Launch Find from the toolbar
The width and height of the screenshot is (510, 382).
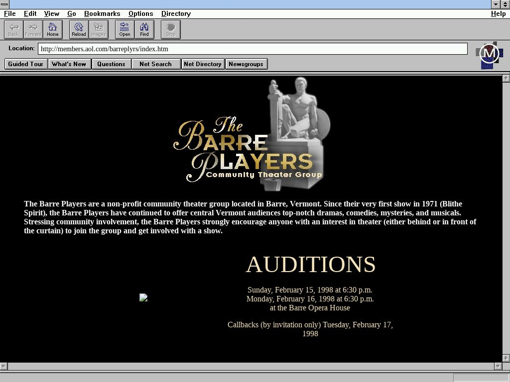[x=144, y=29]
